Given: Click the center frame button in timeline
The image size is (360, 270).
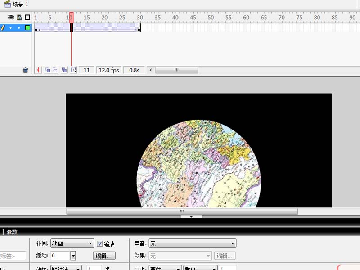Looking at the screenshot, I should (39, 70).
